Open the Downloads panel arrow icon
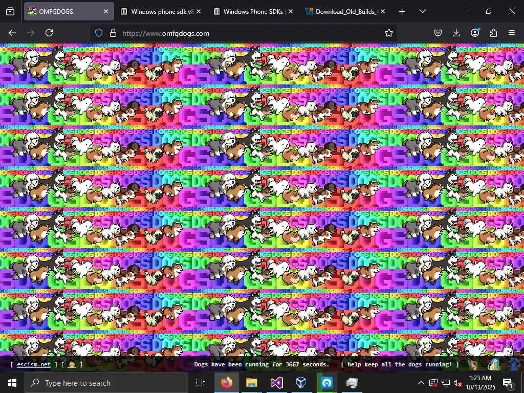Screen dimensions: 524x393 point(456,33)
